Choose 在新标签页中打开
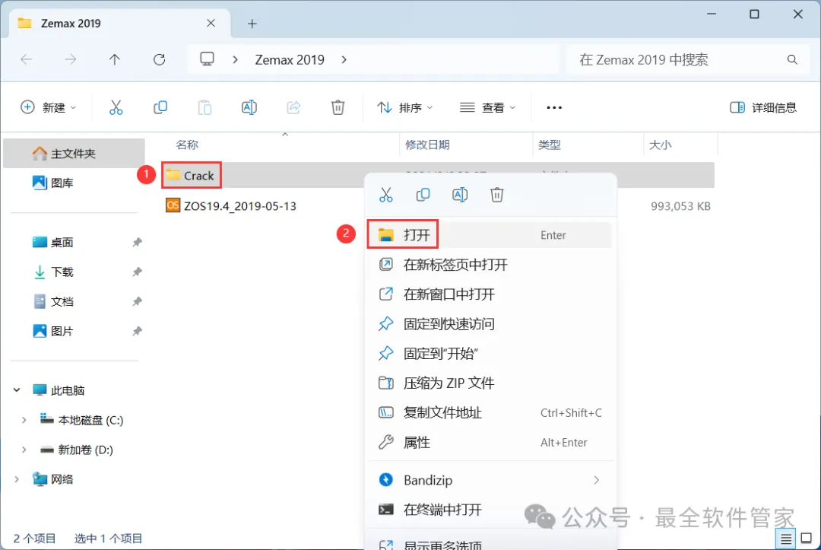The width and height of the screenshot is (821, 550). [x=489, y=265]
